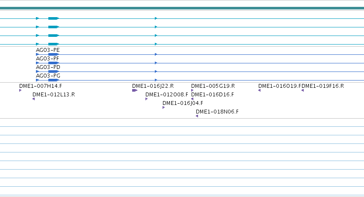Click the DME1-016J22.R feature label
This screenshot has width=364, height=197.
(153, 86)
